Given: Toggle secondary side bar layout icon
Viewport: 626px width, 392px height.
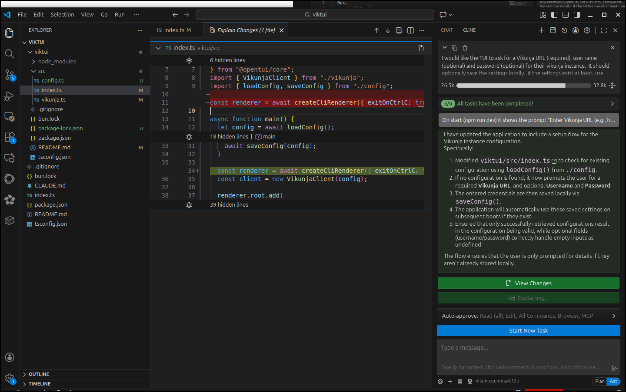Looking at the screenshot, I should pyautogui.click(x=577, y=15).
